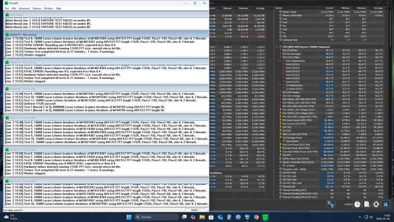Open Microsoft Store from the taskbar

pos(211,217)
